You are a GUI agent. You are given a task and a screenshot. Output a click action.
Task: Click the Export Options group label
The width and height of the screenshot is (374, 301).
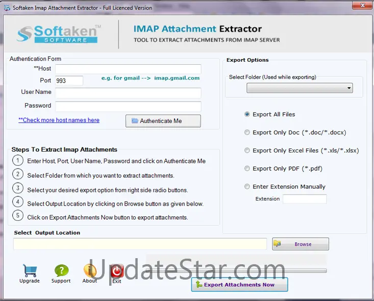(247, 60)
